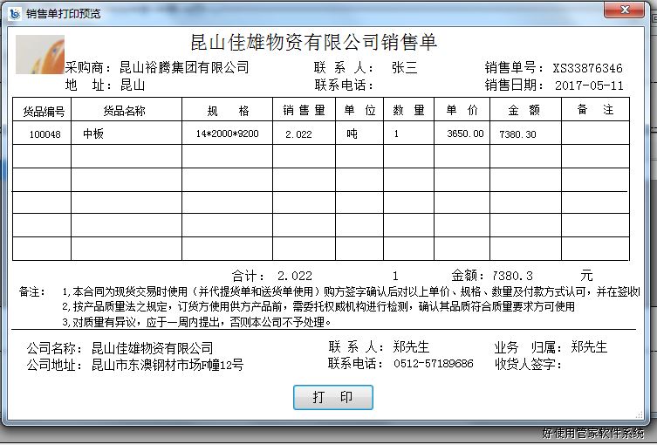This screenshot has width=657, height=445.
Task: Click the 金额 column header
Action: click(x=524, y=111)
